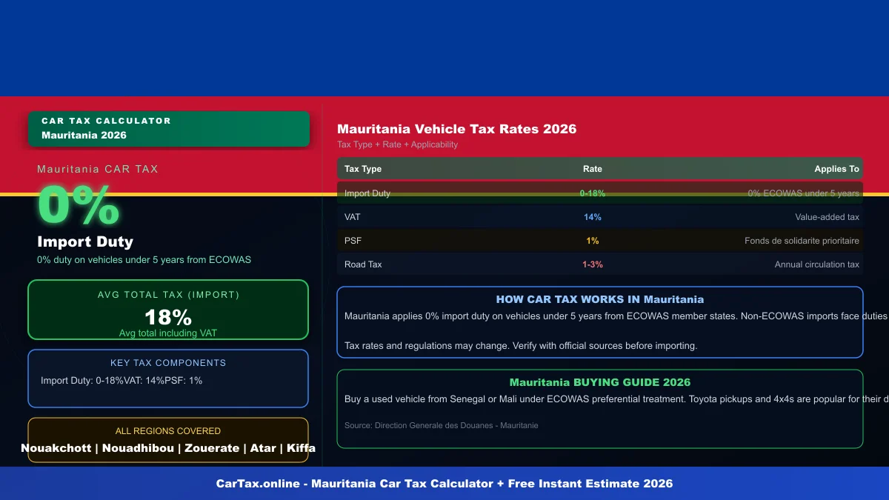Select the 'Road Tax' row label

(x=363, y=264)
